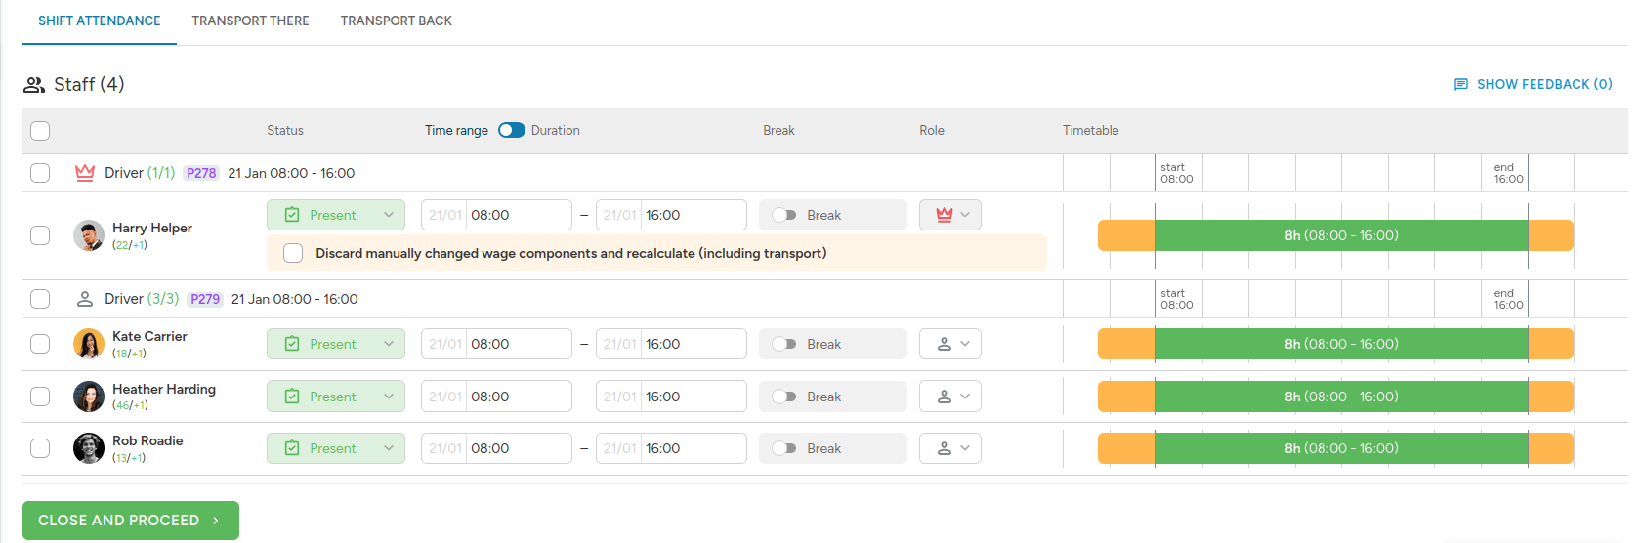Switch to Transport Back tab
1638x543 pixels.
point(396,21)
